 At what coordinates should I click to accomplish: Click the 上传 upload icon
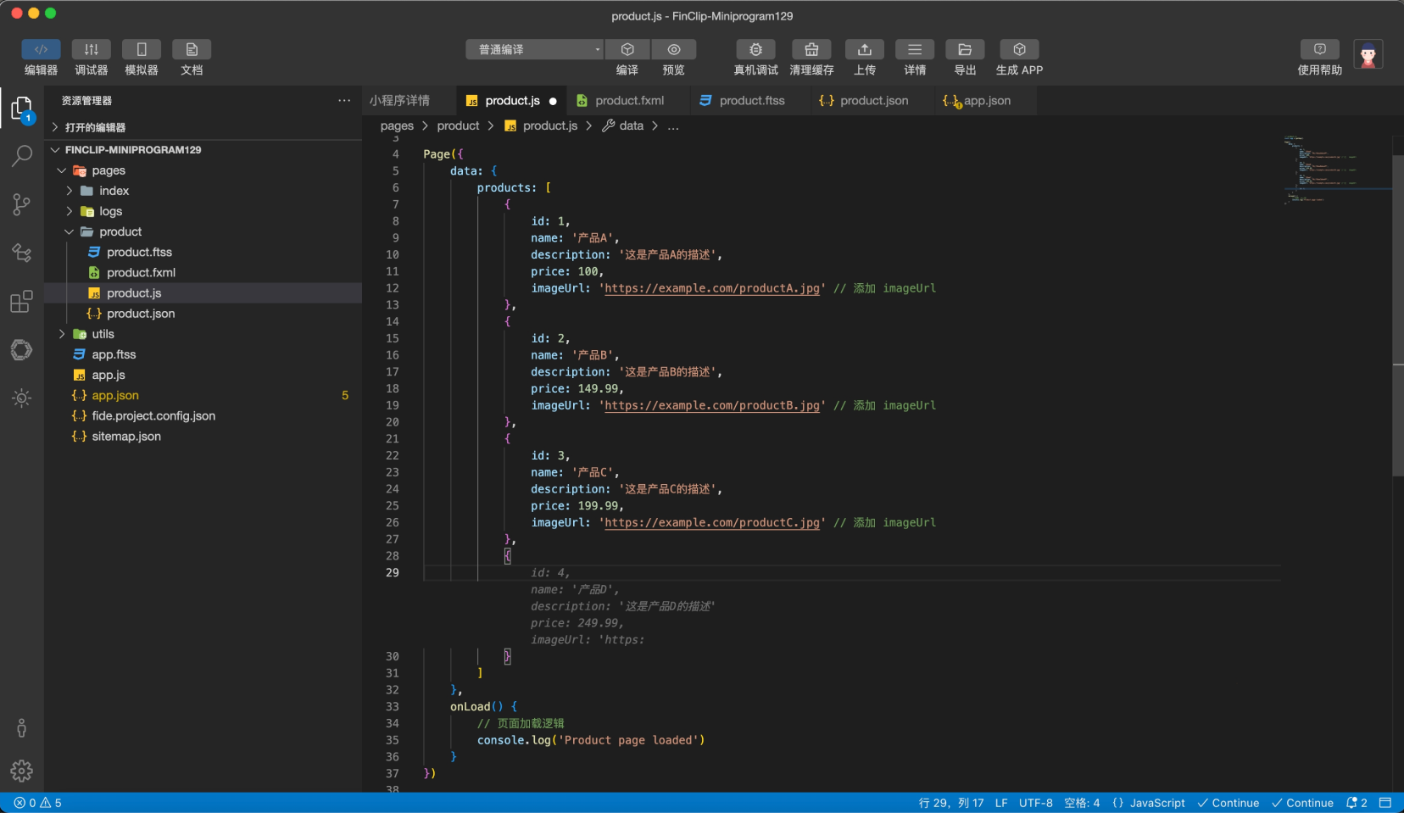click(x=864, y=50)
